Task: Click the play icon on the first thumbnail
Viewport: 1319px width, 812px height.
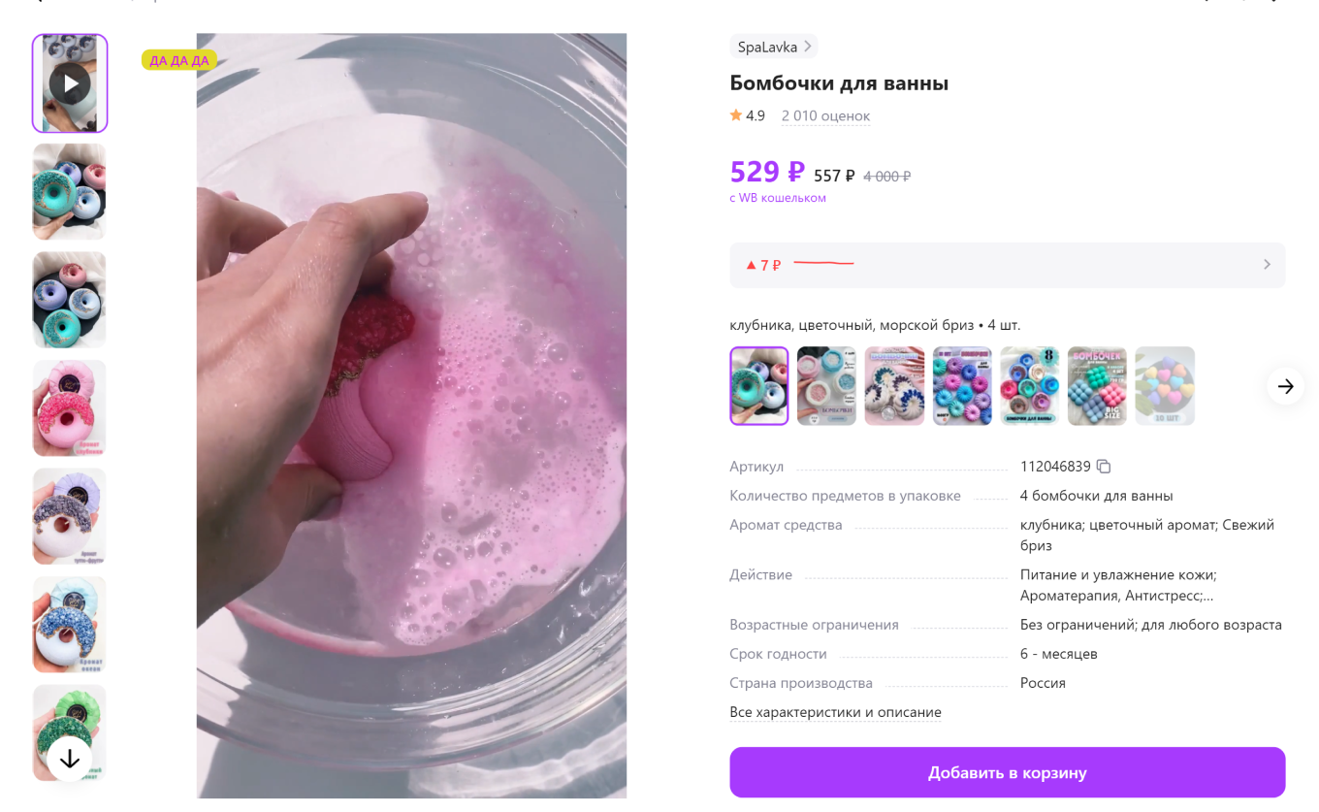Action: pyautogui.click(x=69, y=82)
